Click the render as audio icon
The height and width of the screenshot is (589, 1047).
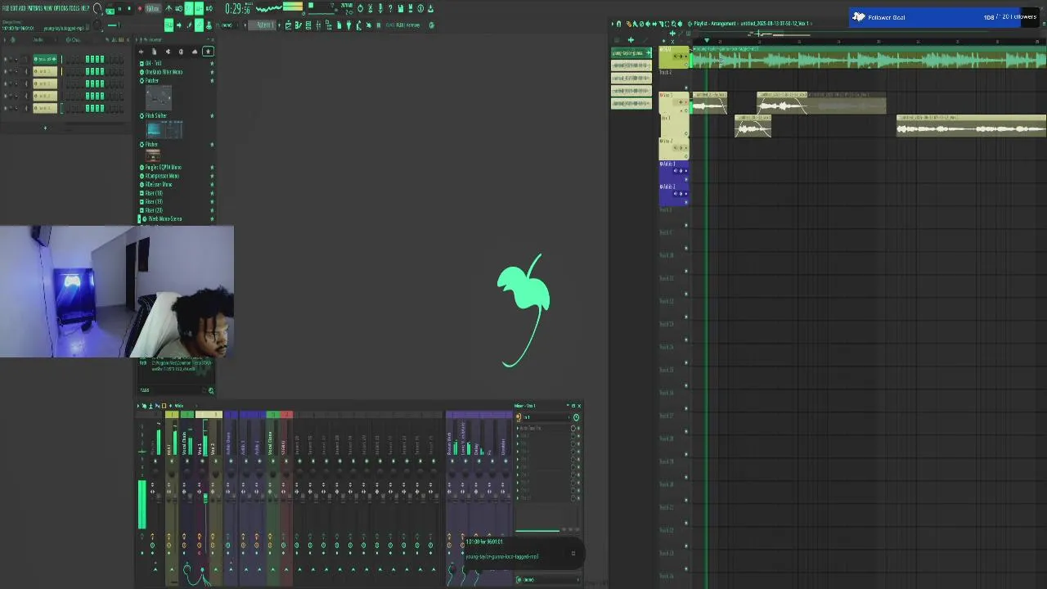click(x=410, y=8)
